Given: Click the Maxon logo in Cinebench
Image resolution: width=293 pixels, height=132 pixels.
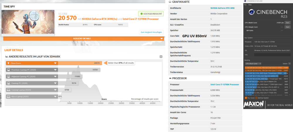Looking at the screenshot, I should [254, 104].
